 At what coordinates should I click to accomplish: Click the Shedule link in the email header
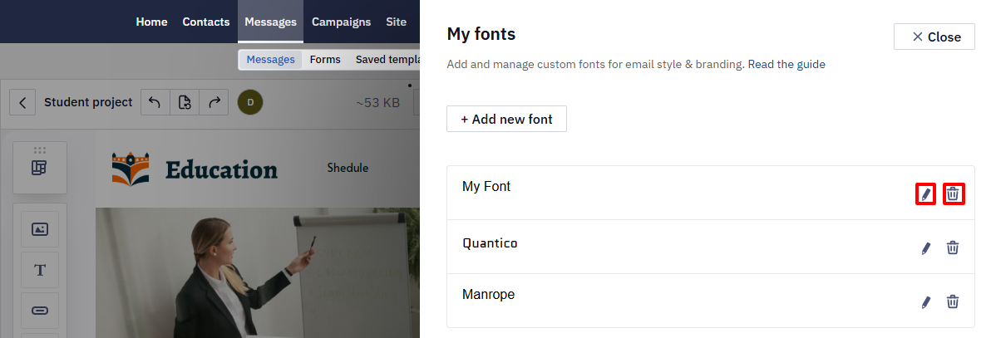coord(348,168)
